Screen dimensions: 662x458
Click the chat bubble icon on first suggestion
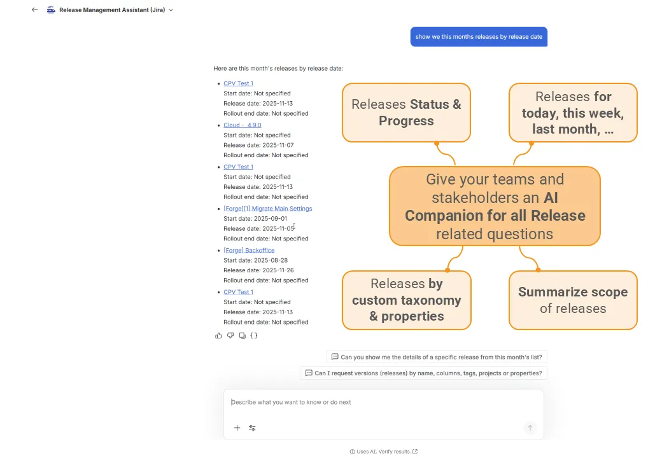click(x=335, y=357)
